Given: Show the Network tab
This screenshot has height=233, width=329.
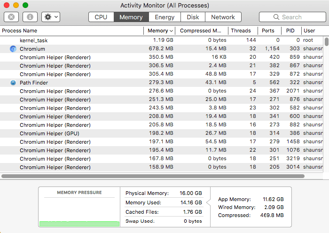Looking at the screenshot, I should tap(223, 17).
